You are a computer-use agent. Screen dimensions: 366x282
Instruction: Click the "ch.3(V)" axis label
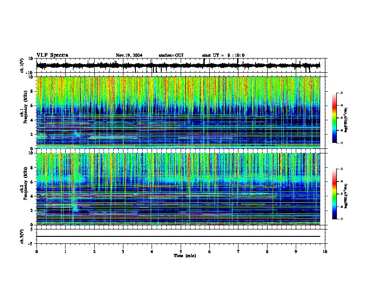tap(22, 237)
